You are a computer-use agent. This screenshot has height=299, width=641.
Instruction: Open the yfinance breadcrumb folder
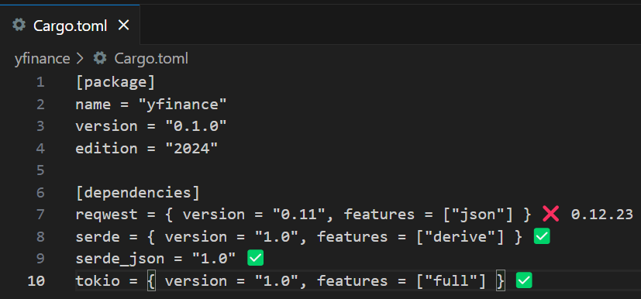pos(42,59)
